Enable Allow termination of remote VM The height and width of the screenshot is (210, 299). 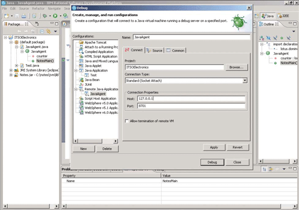[126, 121]
